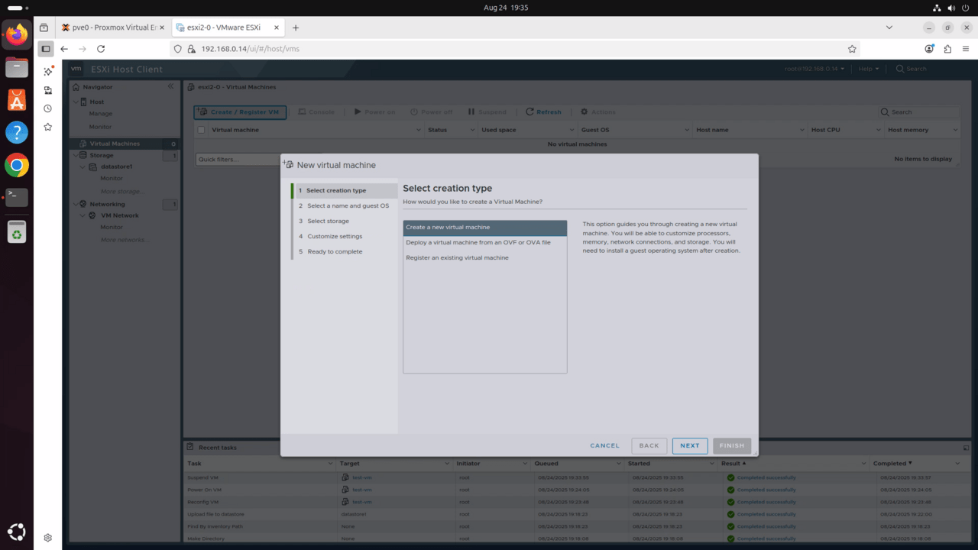The width and height of the screenshot is (978, 550).
Task: Open the Files app in the dock
Action: pyautogui.click(x=17, y=67)
